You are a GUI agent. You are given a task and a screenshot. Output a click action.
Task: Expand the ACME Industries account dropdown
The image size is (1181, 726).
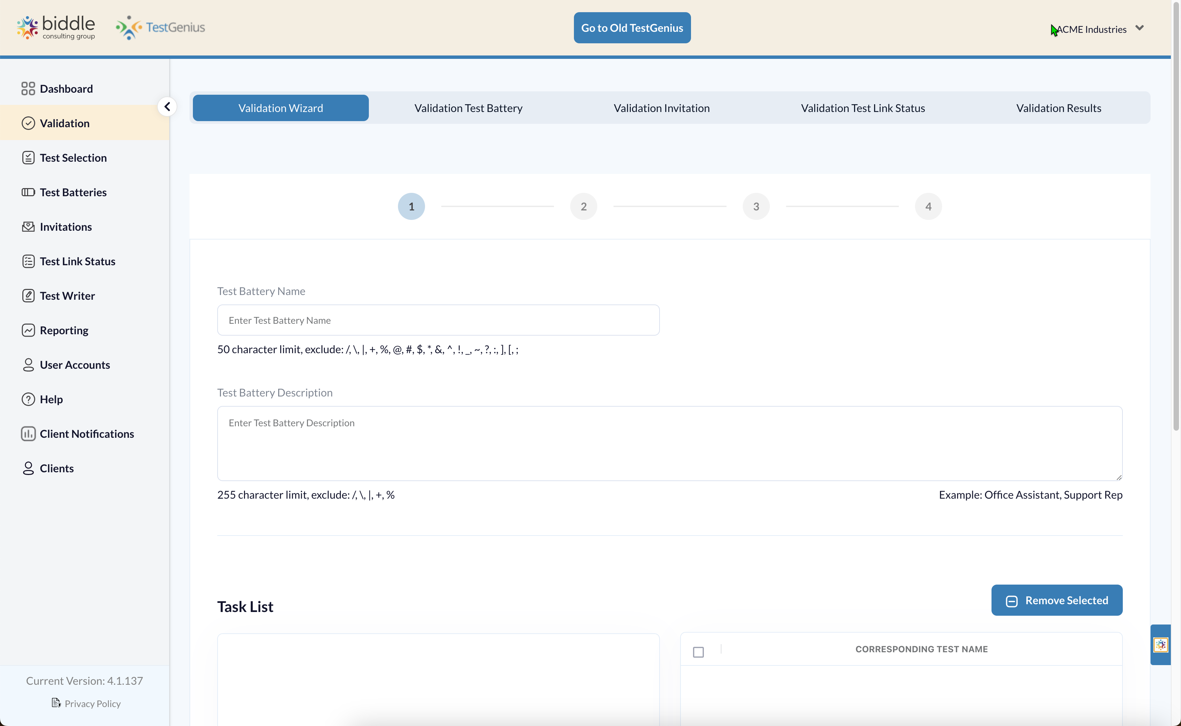pos(1139,28)
